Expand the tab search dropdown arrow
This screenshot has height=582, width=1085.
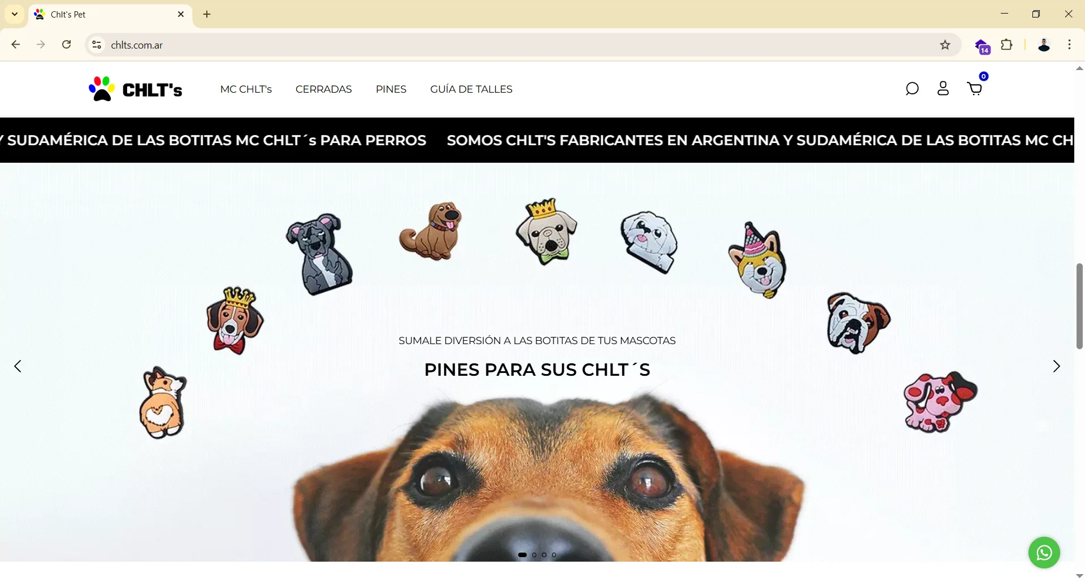tap(15, 14)
